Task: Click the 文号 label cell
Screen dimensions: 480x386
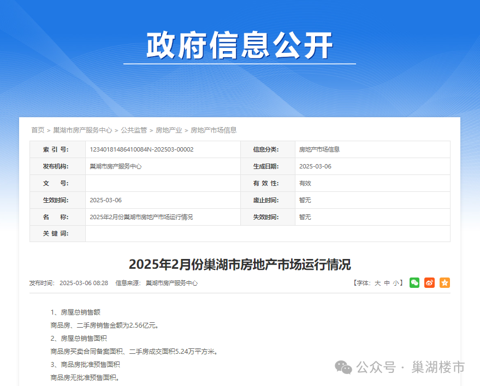Action: pos(57,183)
